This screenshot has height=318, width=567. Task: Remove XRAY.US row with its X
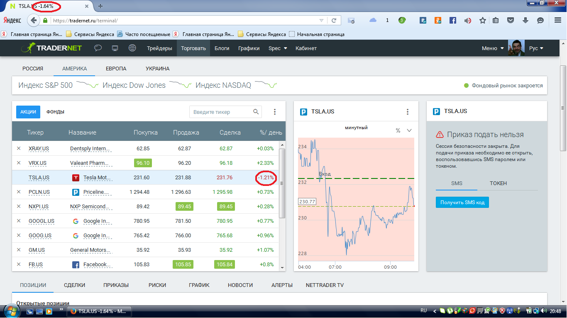[x=19, y=148]
